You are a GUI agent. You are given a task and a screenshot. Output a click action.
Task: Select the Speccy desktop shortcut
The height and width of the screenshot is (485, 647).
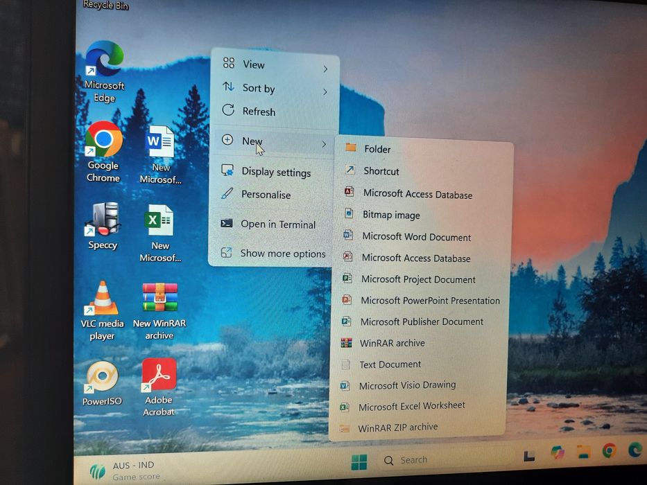coord(103,226)
